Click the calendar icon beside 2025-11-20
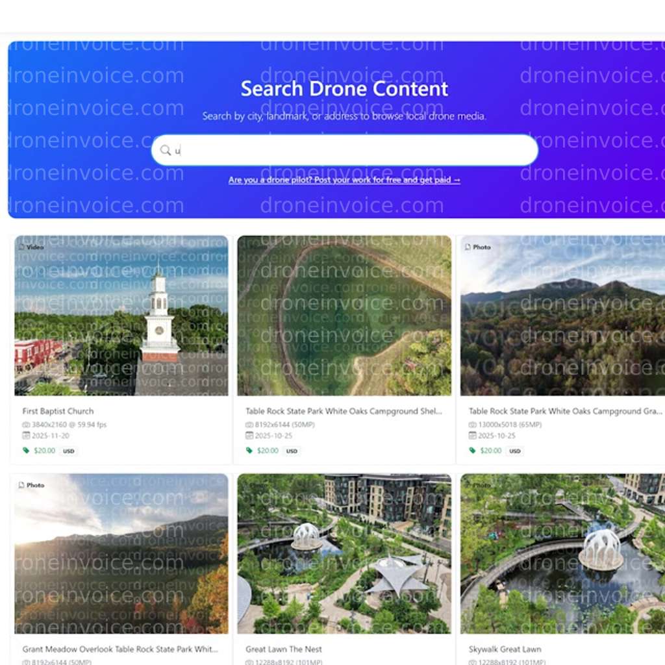The height and width of the screenshot is (665, 665). (x=26, y=436)
